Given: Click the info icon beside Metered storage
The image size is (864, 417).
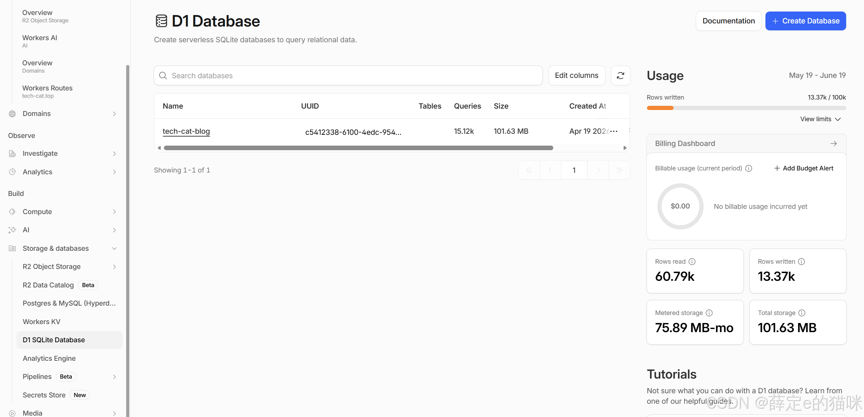Looking at the screenshot, I should pyautogui.click(x=709, y=313).
